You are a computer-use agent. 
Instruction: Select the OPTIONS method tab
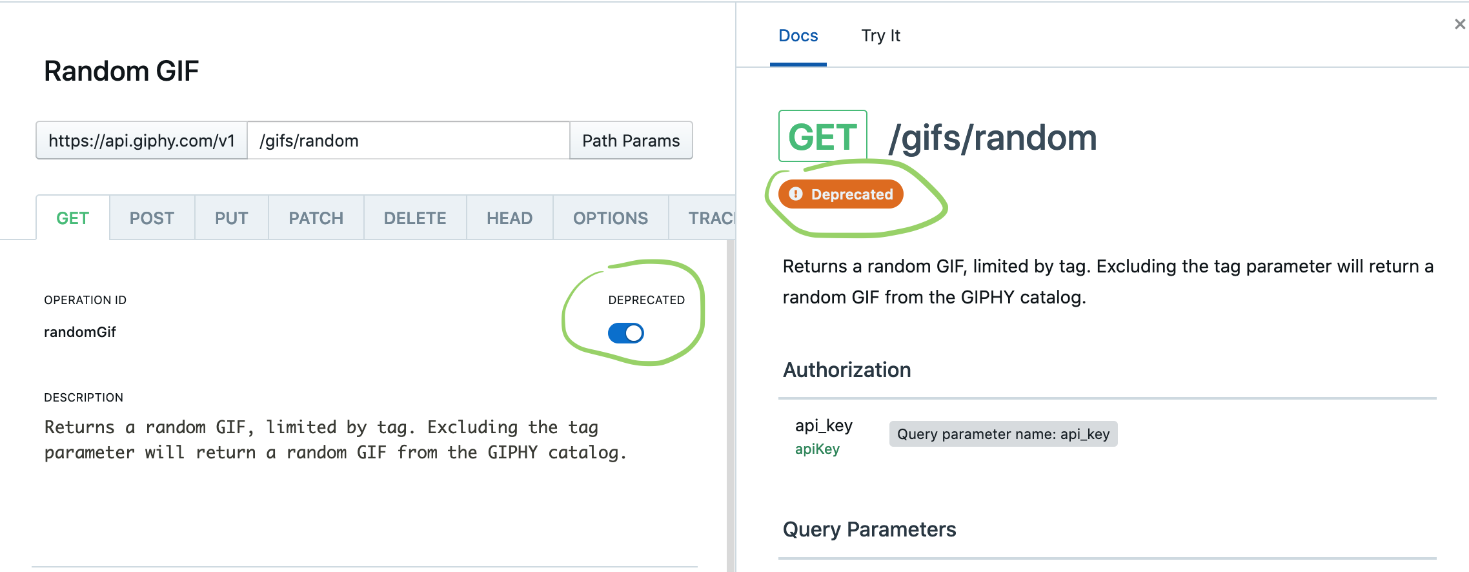click(611, 218)
